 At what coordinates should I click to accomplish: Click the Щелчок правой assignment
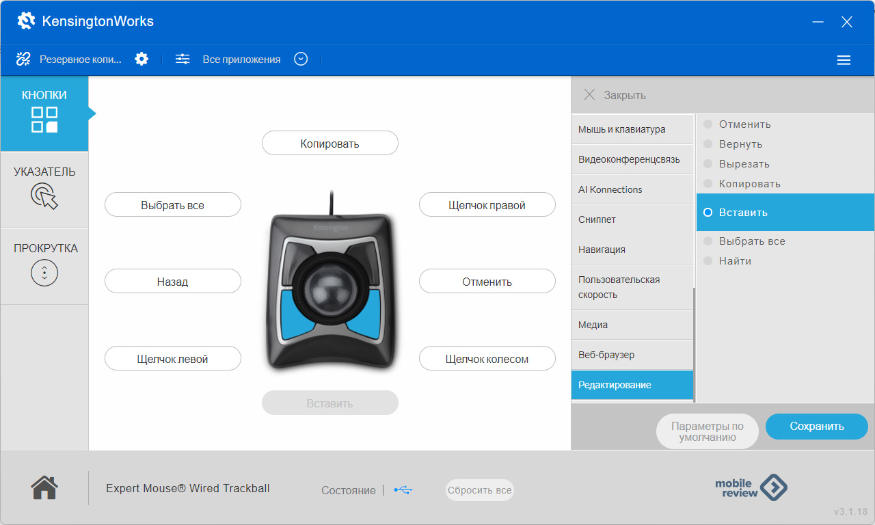487,205
